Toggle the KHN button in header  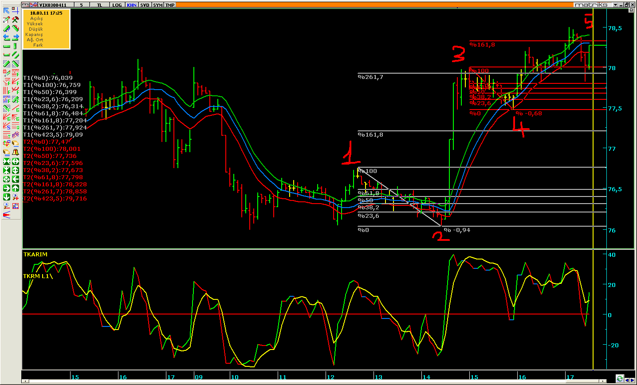point(131,5)
